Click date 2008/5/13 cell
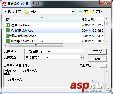Viewport: 113px width, 94px height. click(93, 41)
